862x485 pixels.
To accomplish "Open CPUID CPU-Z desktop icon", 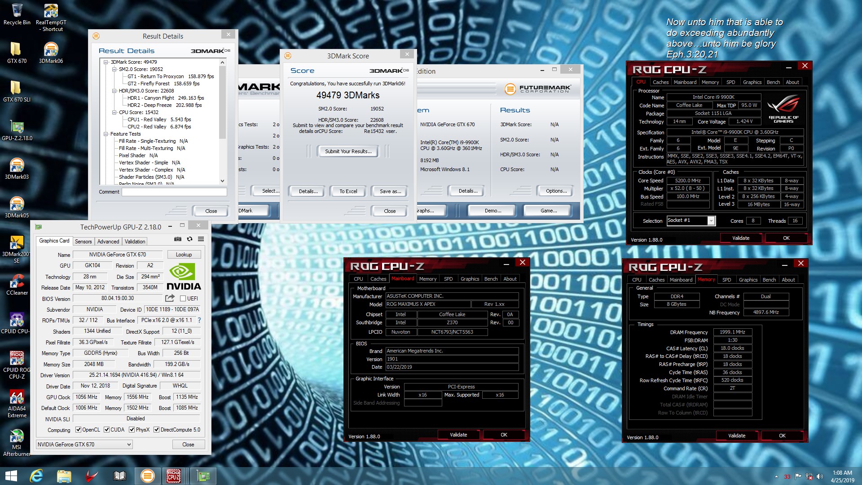I will (x=17, y=323).
